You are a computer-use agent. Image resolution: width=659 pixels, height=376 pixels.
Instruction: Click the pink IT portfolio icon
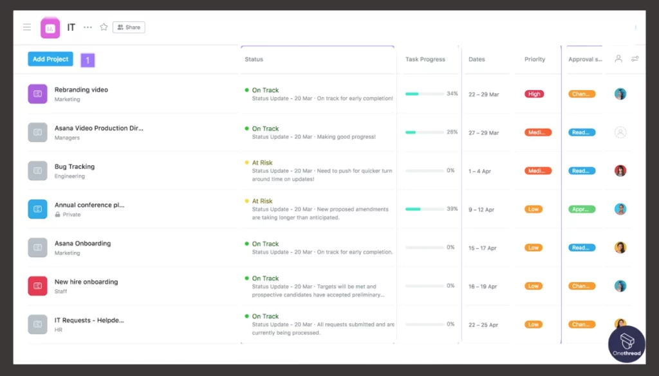pos(50,28)
